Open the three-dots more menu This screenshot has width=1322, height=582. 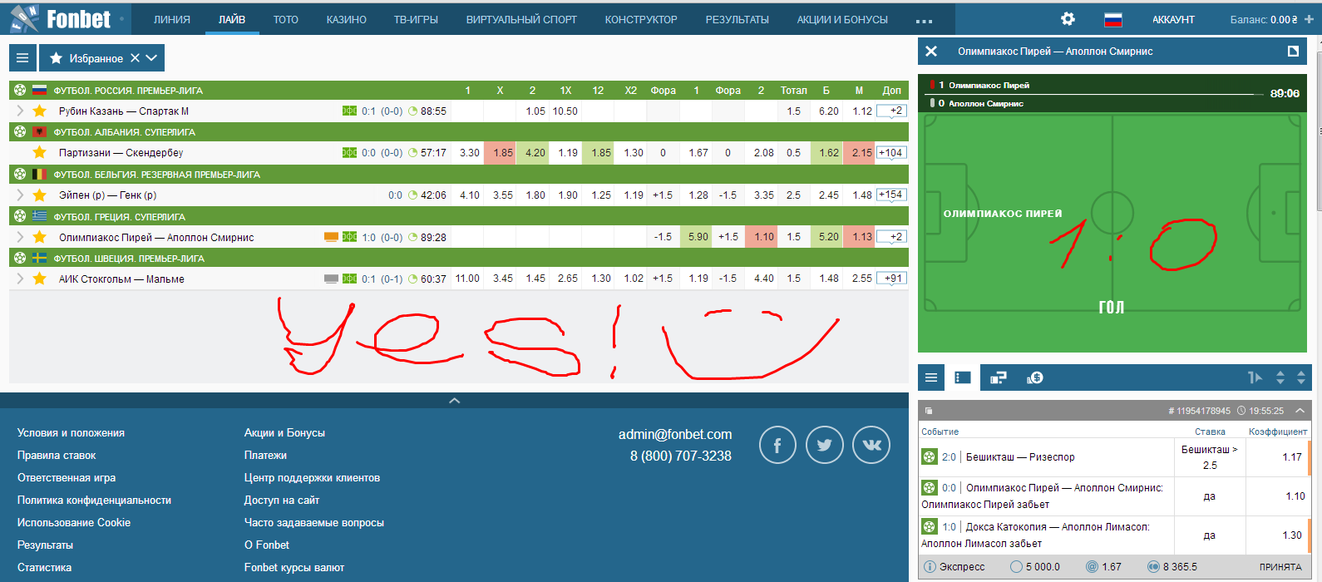click(x=924, y=21)
